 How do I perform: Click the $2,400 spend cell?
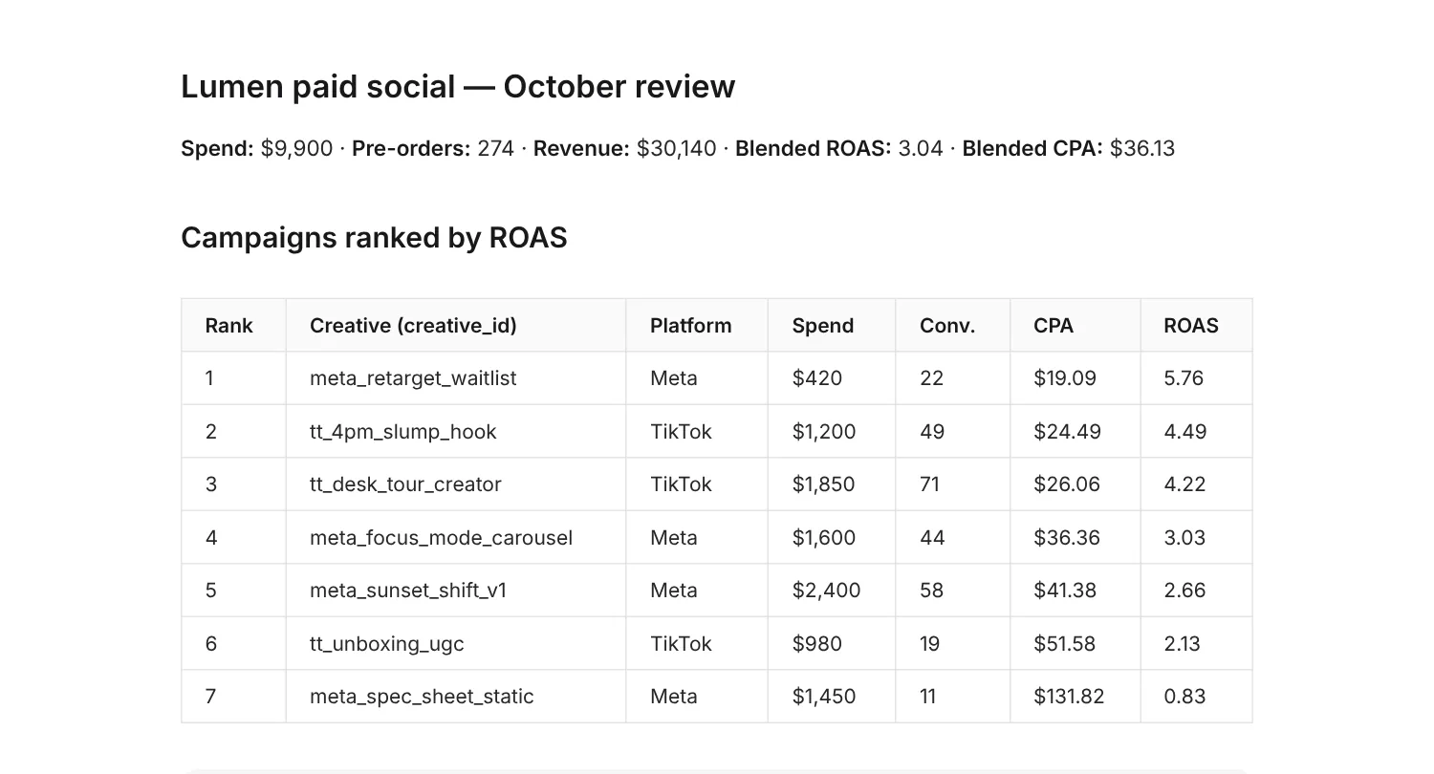pyautogui.click(x=832, y=591)
